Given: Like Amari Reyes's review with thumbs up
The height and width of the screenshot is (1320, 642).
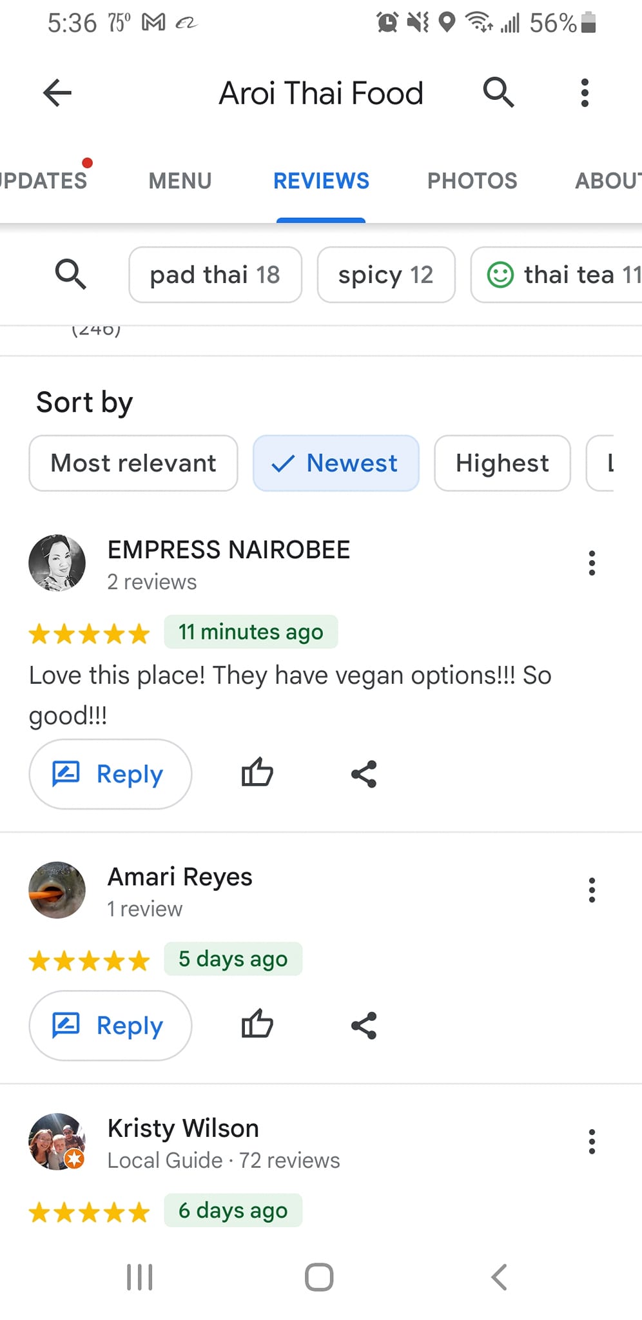Looking at the screenshot, I should [257, 1025].
